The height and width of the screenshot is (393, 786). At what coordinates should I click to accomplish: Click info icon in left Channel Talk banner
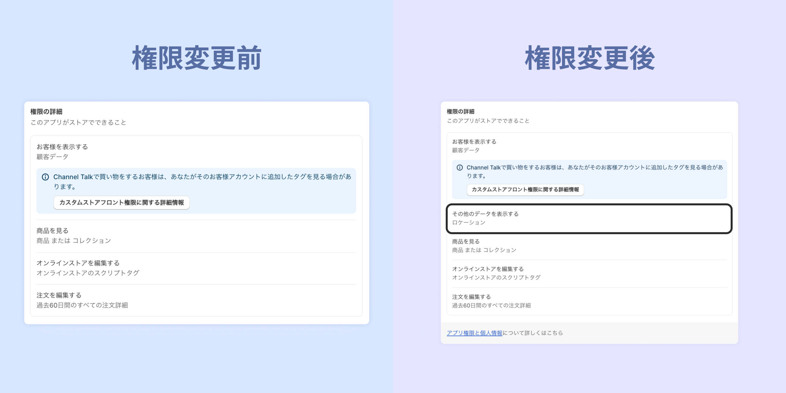pos(46,177)
